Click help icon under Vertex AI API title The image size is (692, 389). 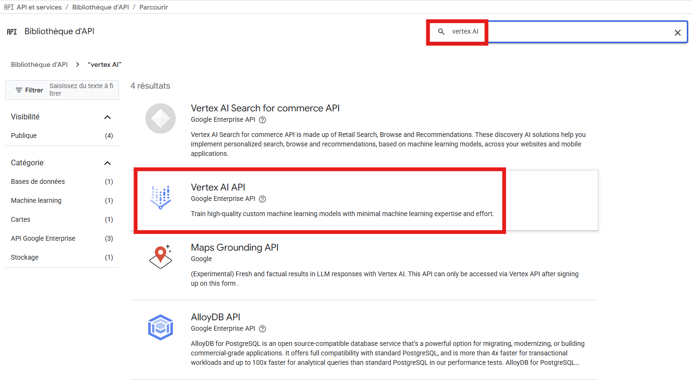(x=262, y=199)
